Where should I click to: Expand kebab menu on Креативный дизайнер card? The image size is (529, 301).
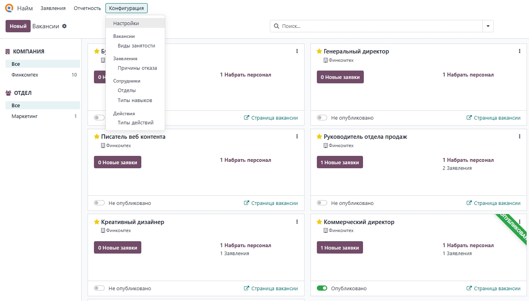(297, 222)
